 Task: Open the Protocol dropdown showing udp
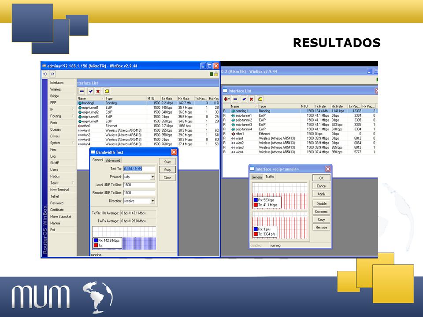pos(153,177)
